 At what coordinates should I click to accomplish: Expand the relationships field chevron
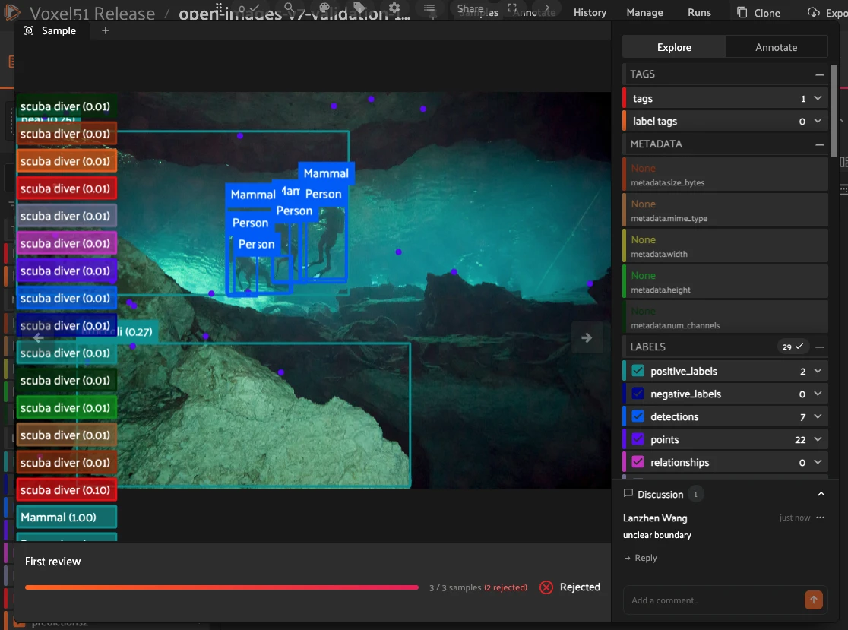coord(818,462)
